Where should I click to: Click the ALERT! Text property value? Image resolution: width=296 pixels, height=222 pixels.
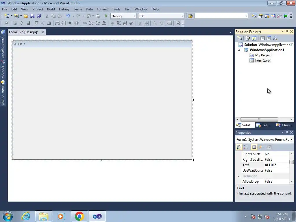click(277, 165)
